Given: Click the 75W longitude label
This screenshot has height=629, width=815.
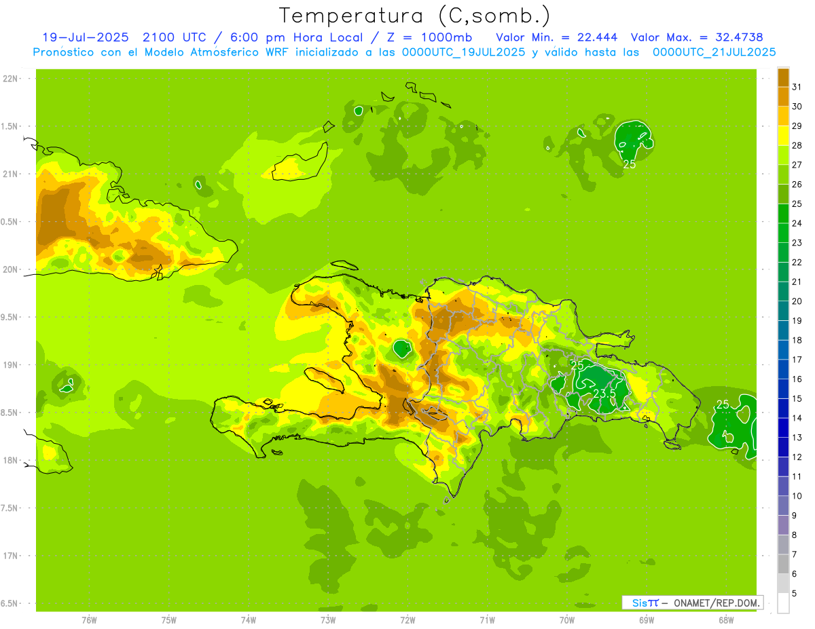Looking at the screenshot, I should [169, 620].
